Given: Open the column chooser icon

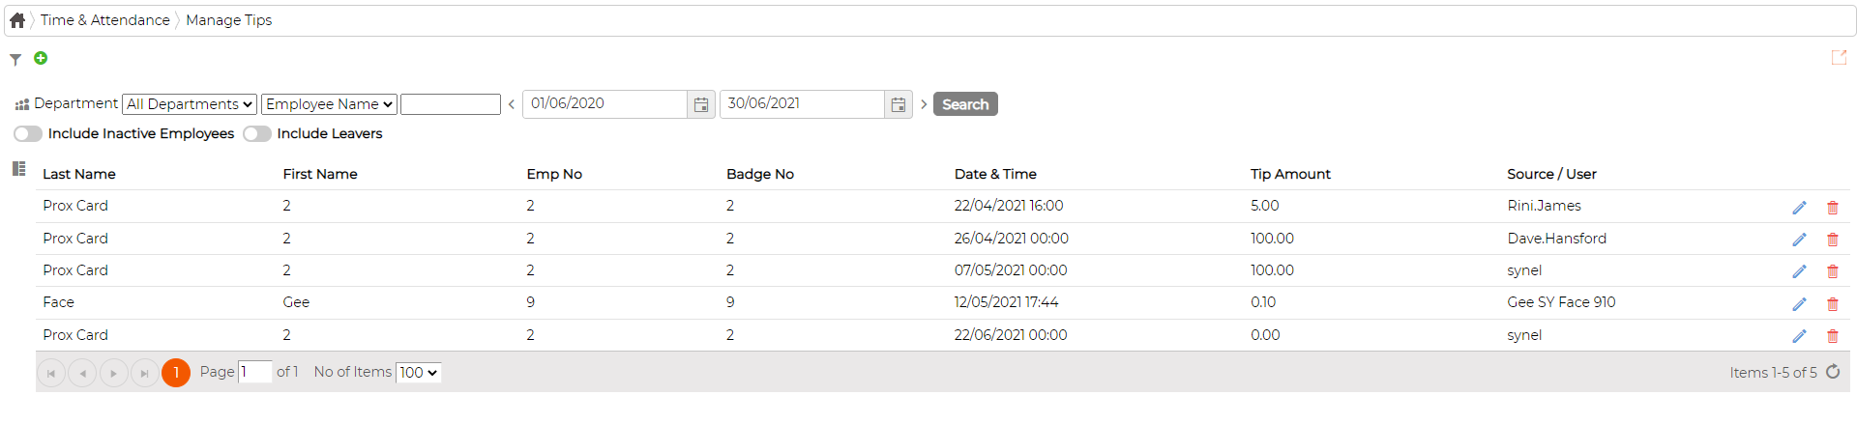Looking at the screenshot, I should [18, 169].
